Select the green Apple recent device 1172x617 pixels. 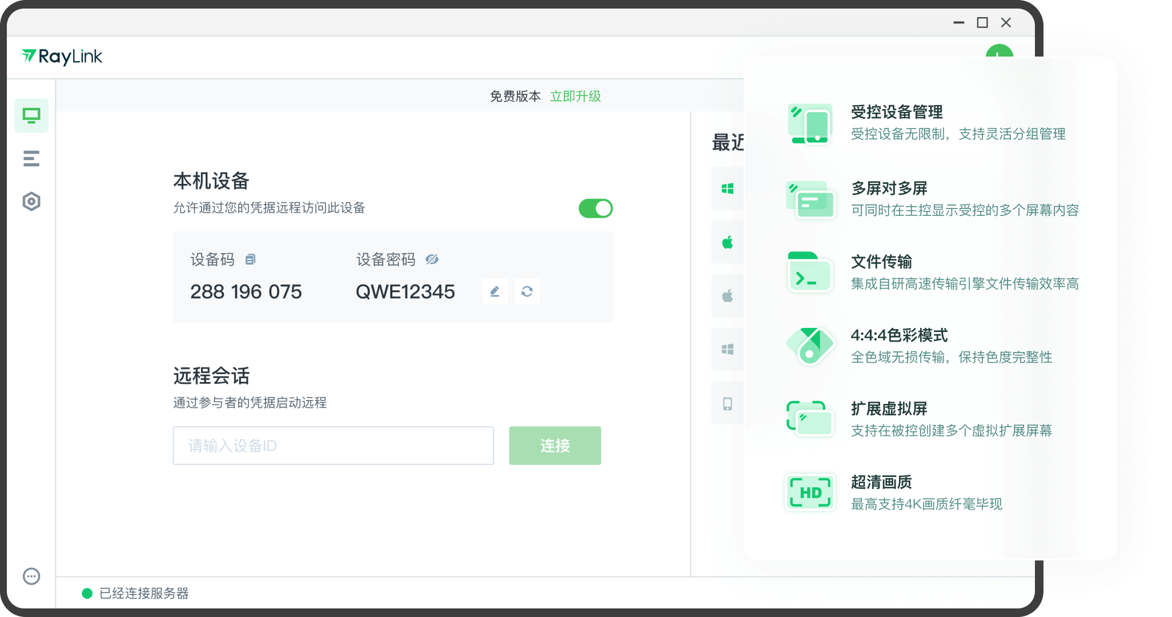[x=728, y=242]
